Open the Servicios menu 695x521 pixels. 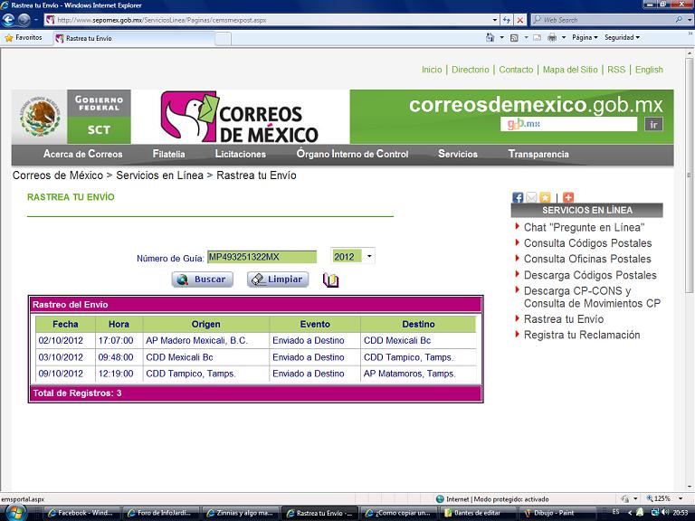[x=458, y=154]
